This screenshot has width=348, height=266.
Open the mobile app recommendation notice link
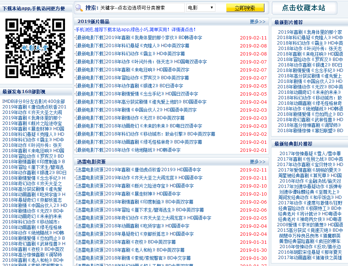[135, 30]
